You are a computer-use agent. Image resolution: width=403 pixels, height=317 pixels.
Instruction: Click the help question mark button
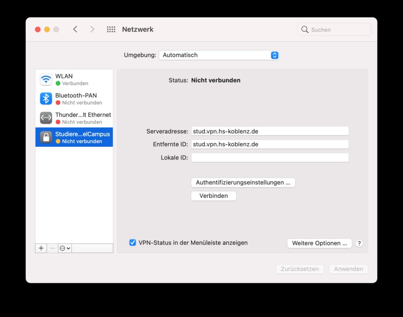[x=359, y=244]
